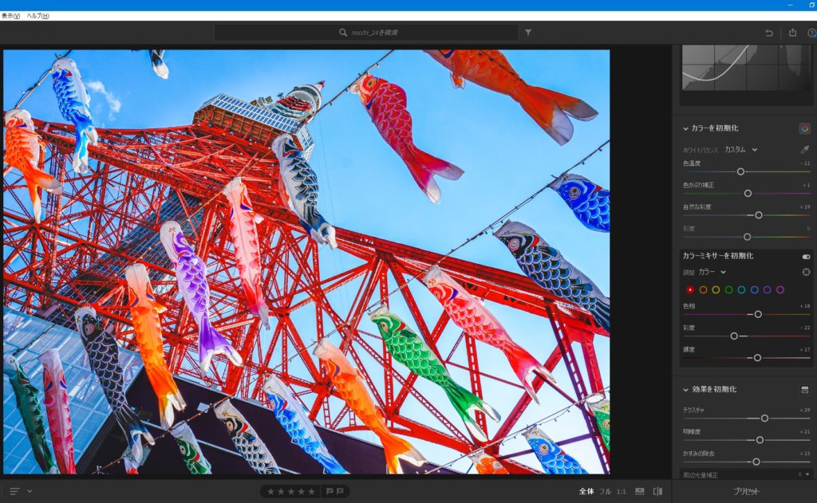Click the 色温度 value -11
817x503 pixels.
pos(806,163)
